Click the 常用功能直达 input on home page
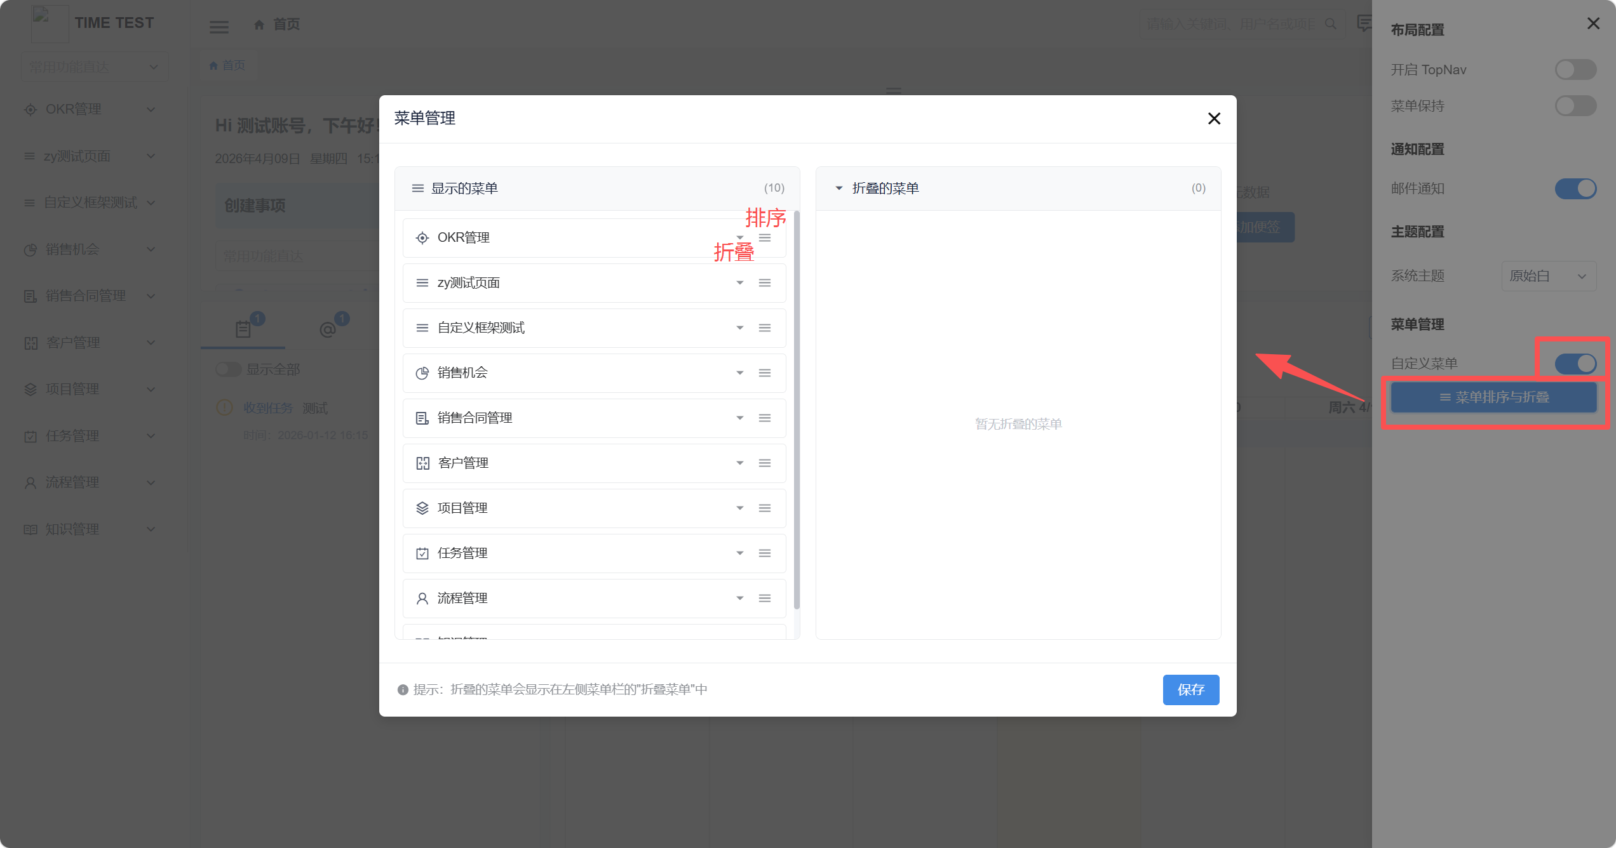Viewport: 1616px width, 848px height. [297, 256]
